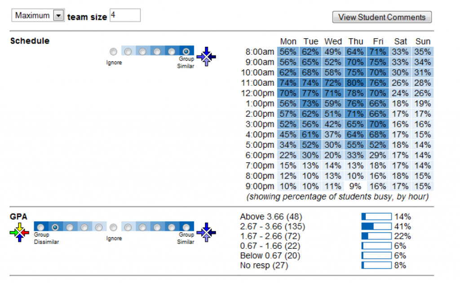This screenshot has height=283, width=460.
Task: Click the Schedule Group Similar arrows icon
Action: coord(206,56)
